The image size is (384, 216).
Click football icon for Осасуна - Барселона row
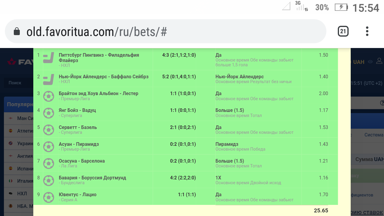tap(49, 163)
